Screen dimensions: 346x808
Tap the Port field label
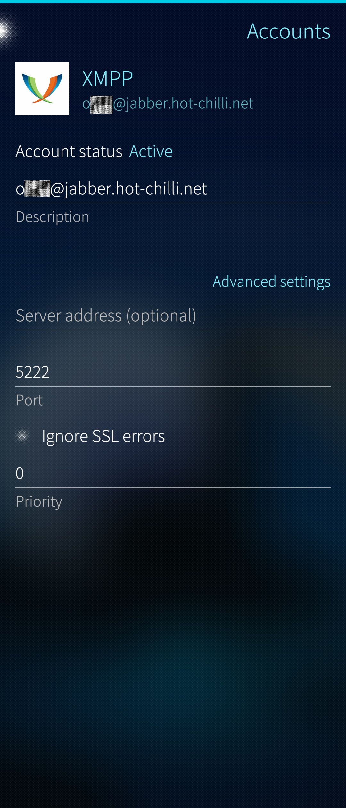click(x=29, y=400)
